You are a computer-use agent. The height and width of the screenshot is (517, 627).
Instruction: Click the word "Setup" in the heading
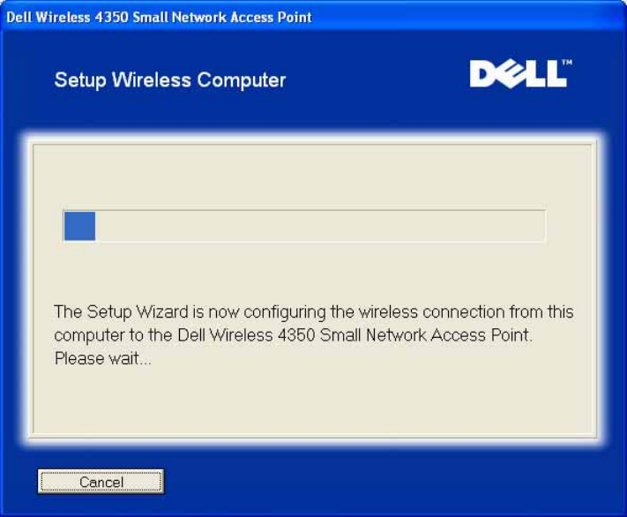[x=79, y=80]
